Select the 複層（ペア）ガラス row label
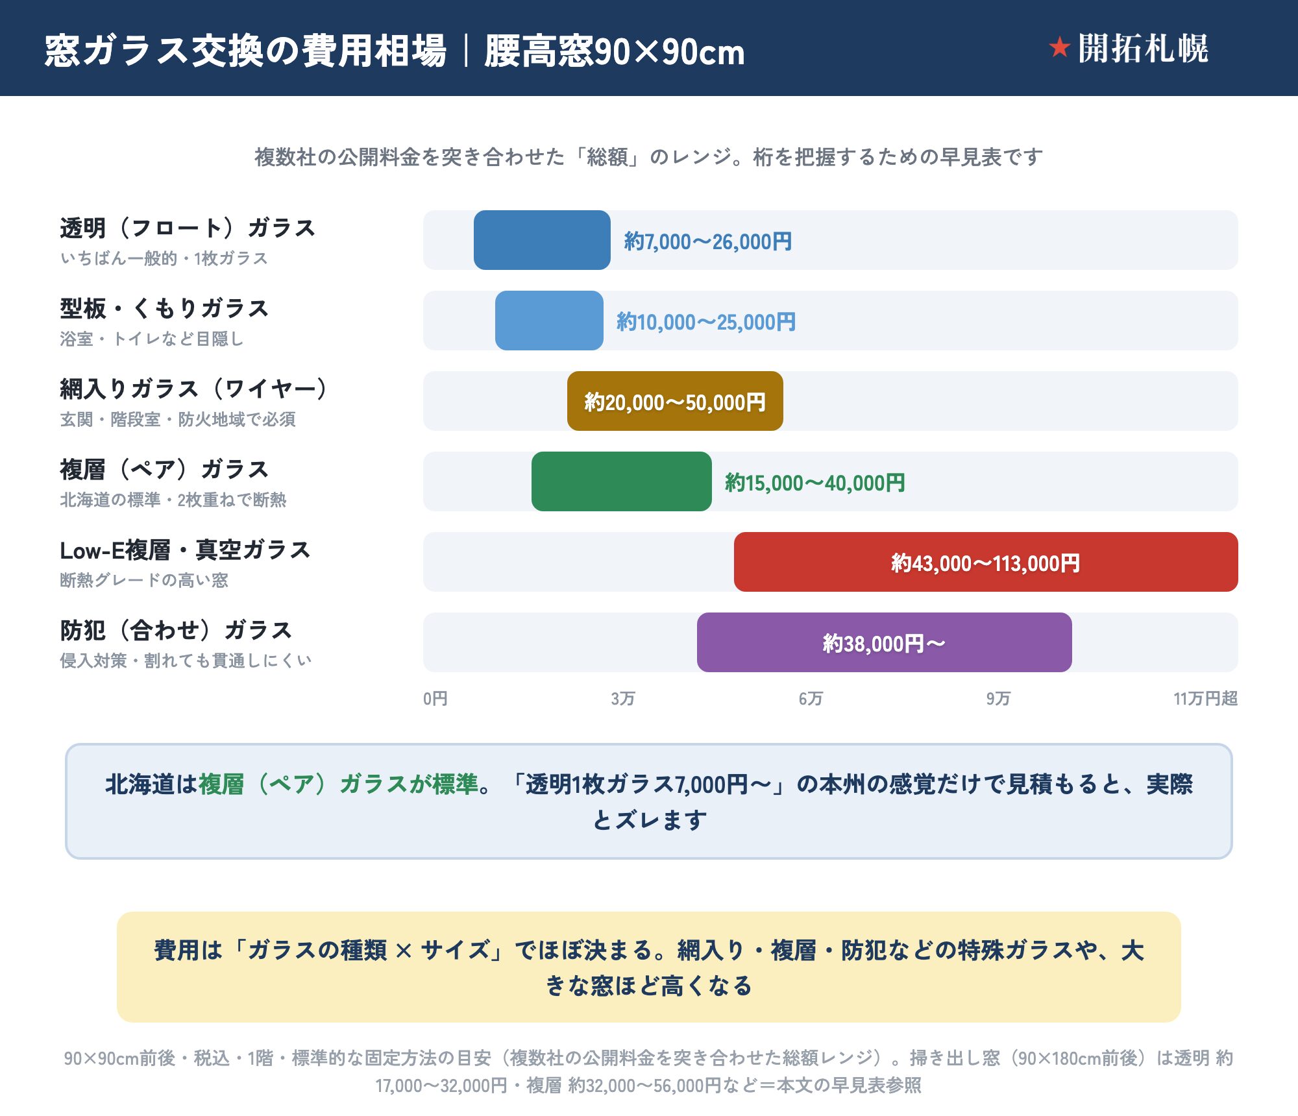Viewport: 1298px width, 1116px height. (x=164, y=469)
